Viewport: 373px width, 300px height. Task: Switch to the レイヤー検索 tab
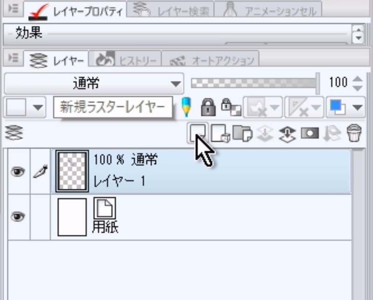pos(171,9)
